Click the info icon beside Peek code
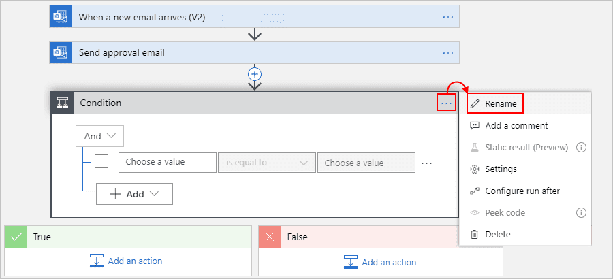613x279 pixels. 582,213
